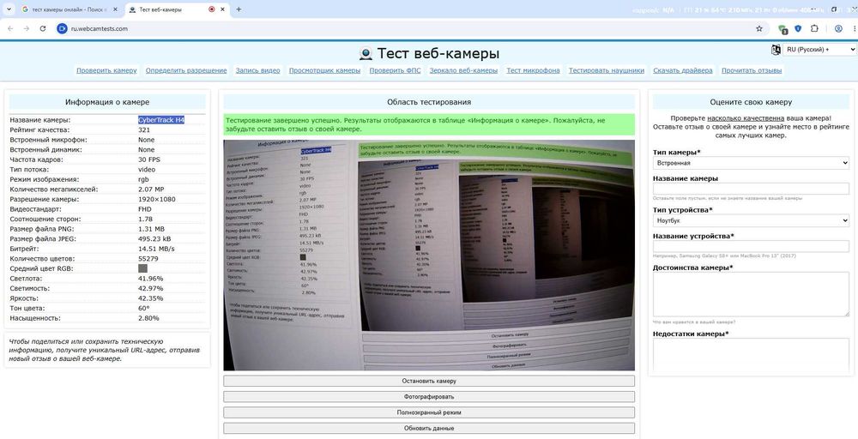Click the '60°' hue value
This screenshot has width=858, height=439.
pyautogui.click(x=144, y=309)
